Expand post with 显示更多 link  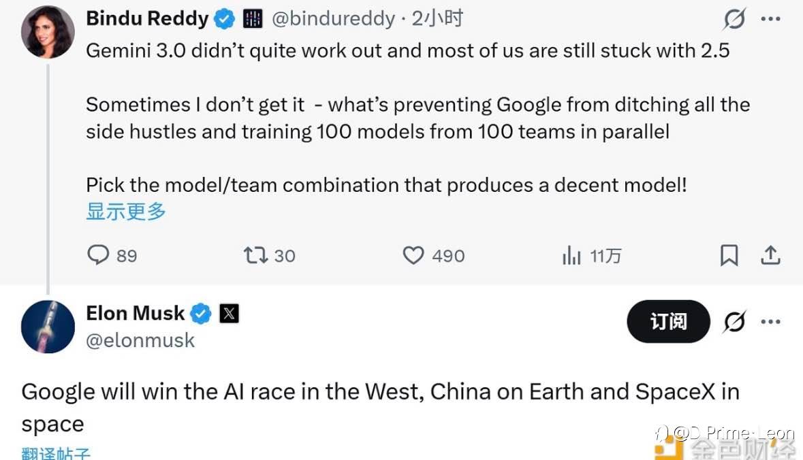point(126,211)
